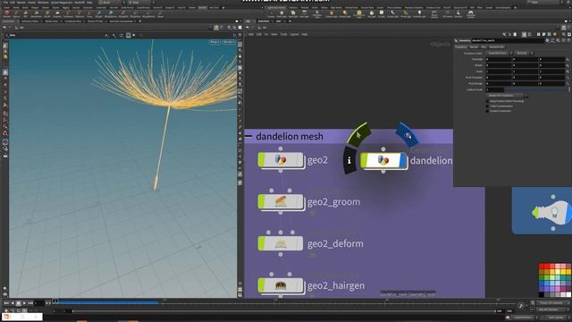
Task: Click the blue timeline frame range bar
Action: coord(108,302)
